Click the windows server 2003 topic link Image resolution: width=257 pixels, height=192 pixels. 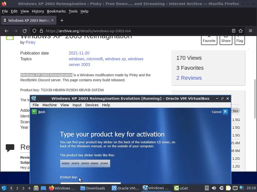coord(106,62)
